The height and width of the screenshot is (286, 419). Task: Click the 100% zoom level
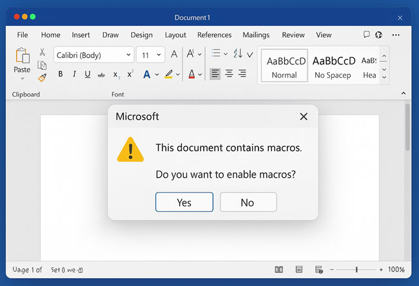396,269
